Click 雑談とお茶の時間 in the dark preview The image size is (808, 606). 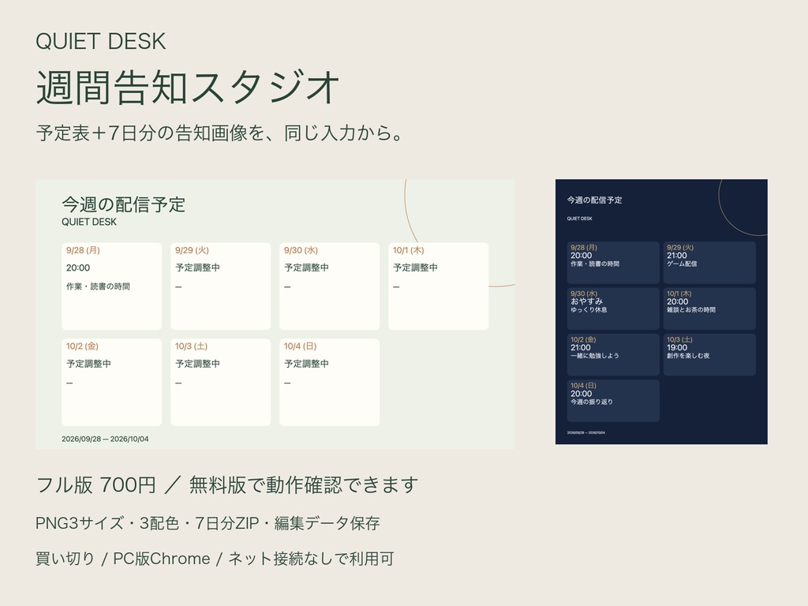(691, 309)
